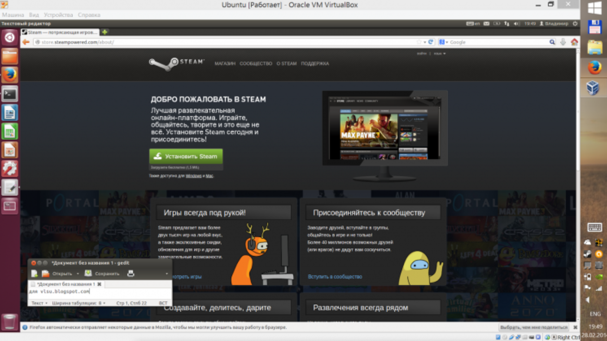Select the gedit text editor launcher icon
Viewport: 607px width, 341px height.
point(9,187)
